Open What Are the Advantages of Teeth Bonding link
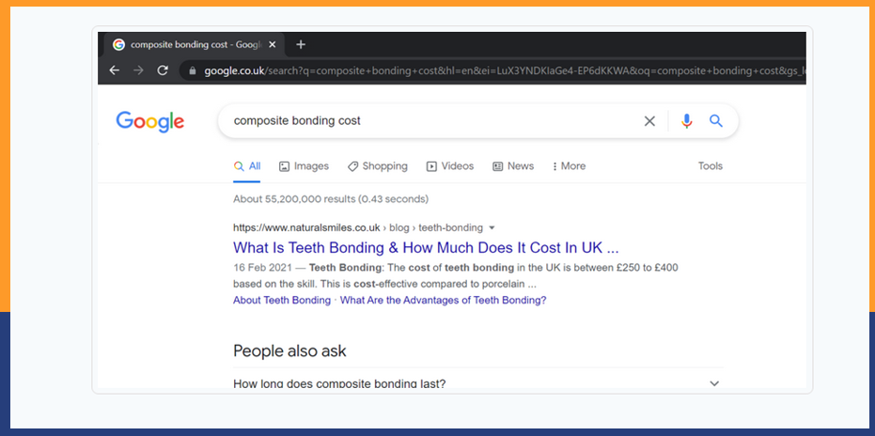This screenshot has width=875, height=436. pos(443,301)
